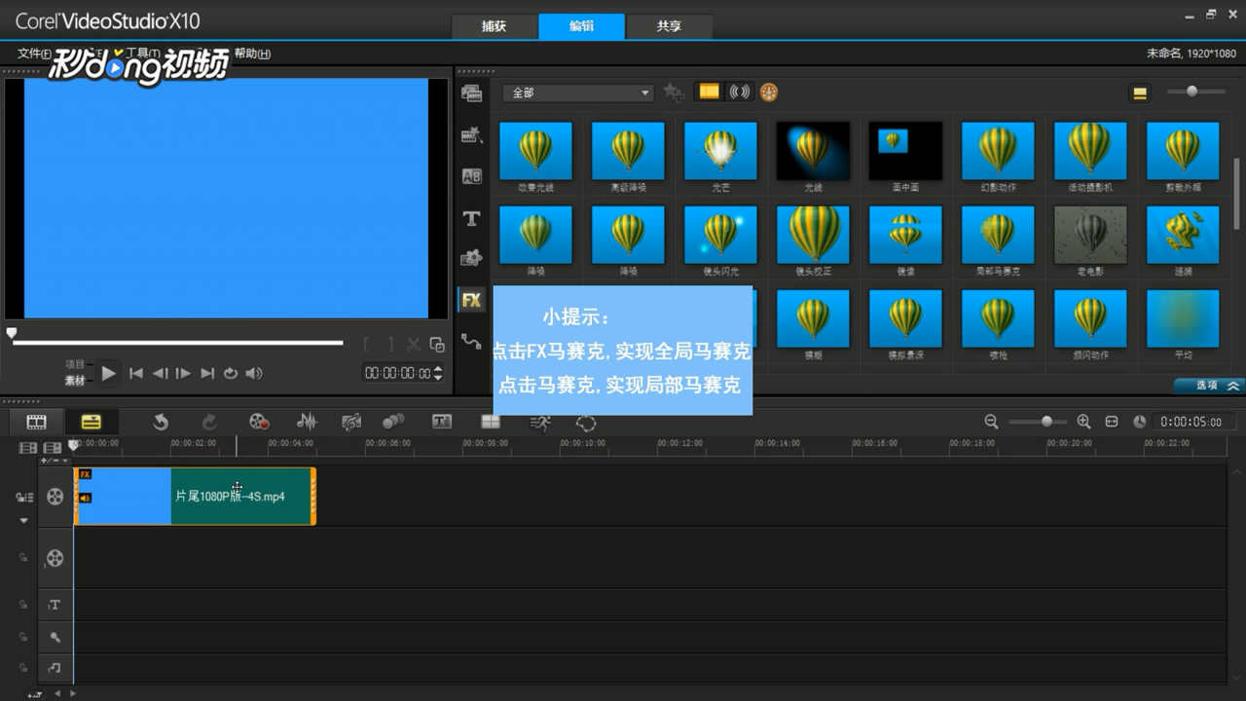
Task: Open the Title (T) library
Action: tap(472, 218)
